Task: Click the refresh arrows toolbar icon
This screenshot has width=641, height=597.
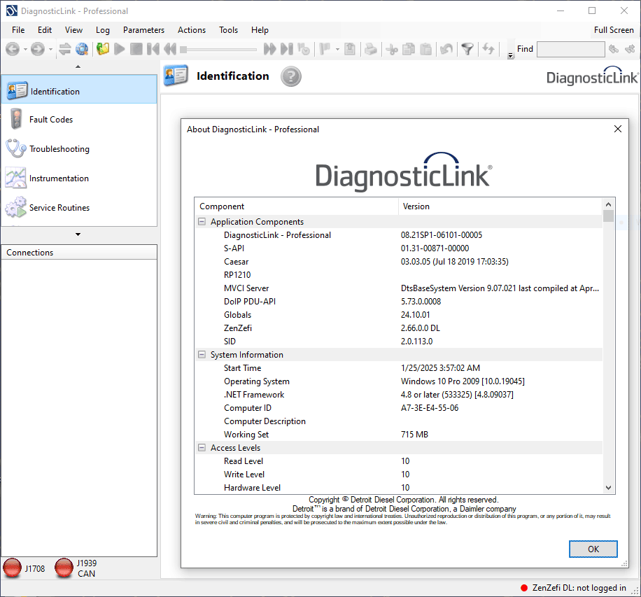Action: pyautogui.click(x=488, y=49)
